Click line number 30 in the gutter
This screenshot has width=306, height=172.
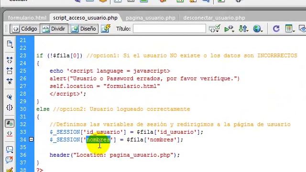pyautogui.click(x=23, y=109)
